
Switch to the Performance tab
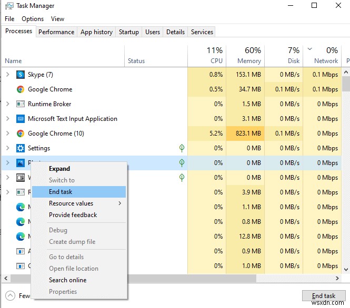[x=56, y=32]
